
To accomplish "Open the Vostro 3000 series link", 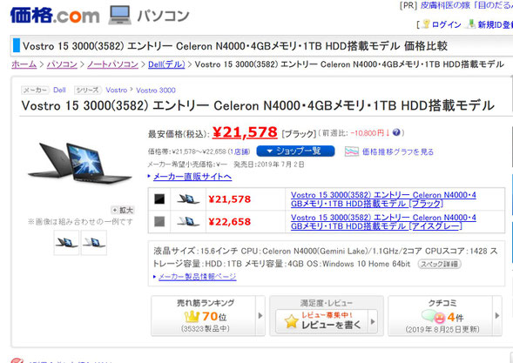I will tap(156, 90).
